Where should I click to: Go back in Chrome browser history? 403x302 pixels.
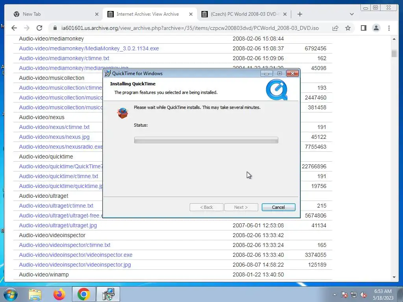coord(14,28)
